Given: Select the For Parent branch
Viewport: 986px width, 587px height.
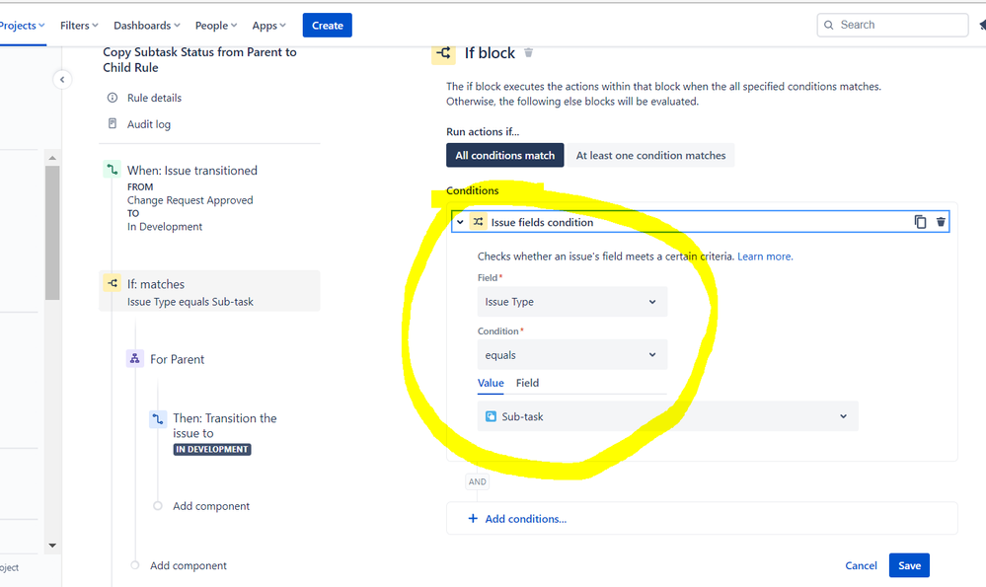Looking at the screenshot, I should pos(177,359).
